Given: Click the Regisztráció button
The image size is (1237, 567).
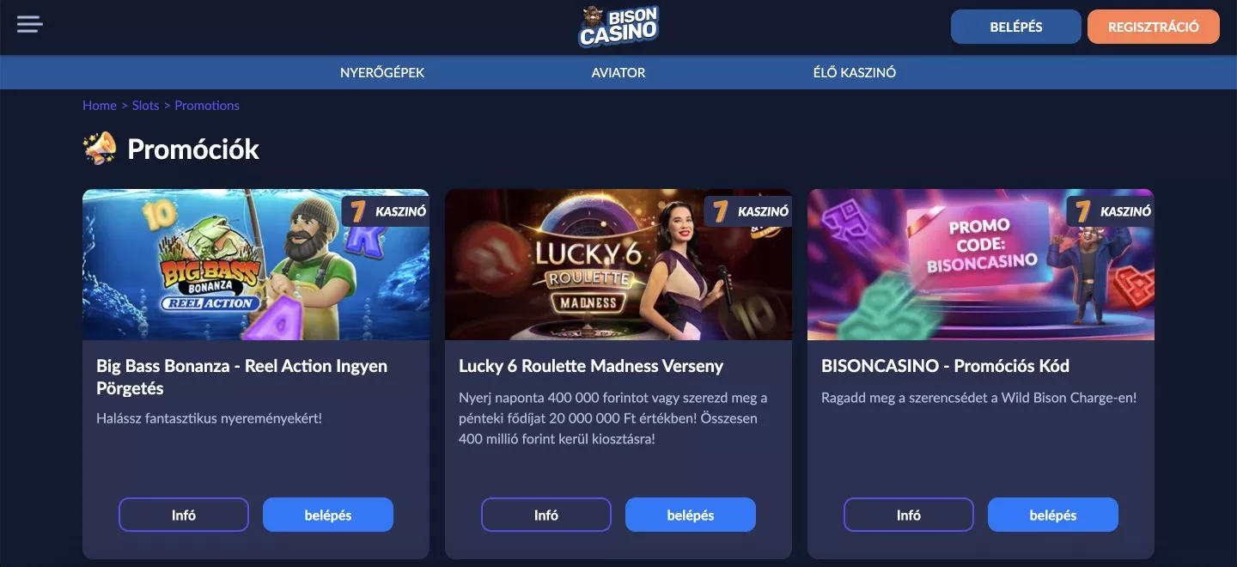Looking at the screenshot, I should point(1154,27).
